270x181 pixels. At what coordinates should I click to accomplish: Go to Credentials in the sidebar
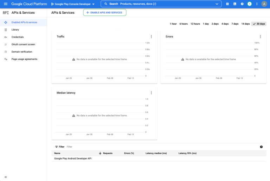click(x=24, y=37)
